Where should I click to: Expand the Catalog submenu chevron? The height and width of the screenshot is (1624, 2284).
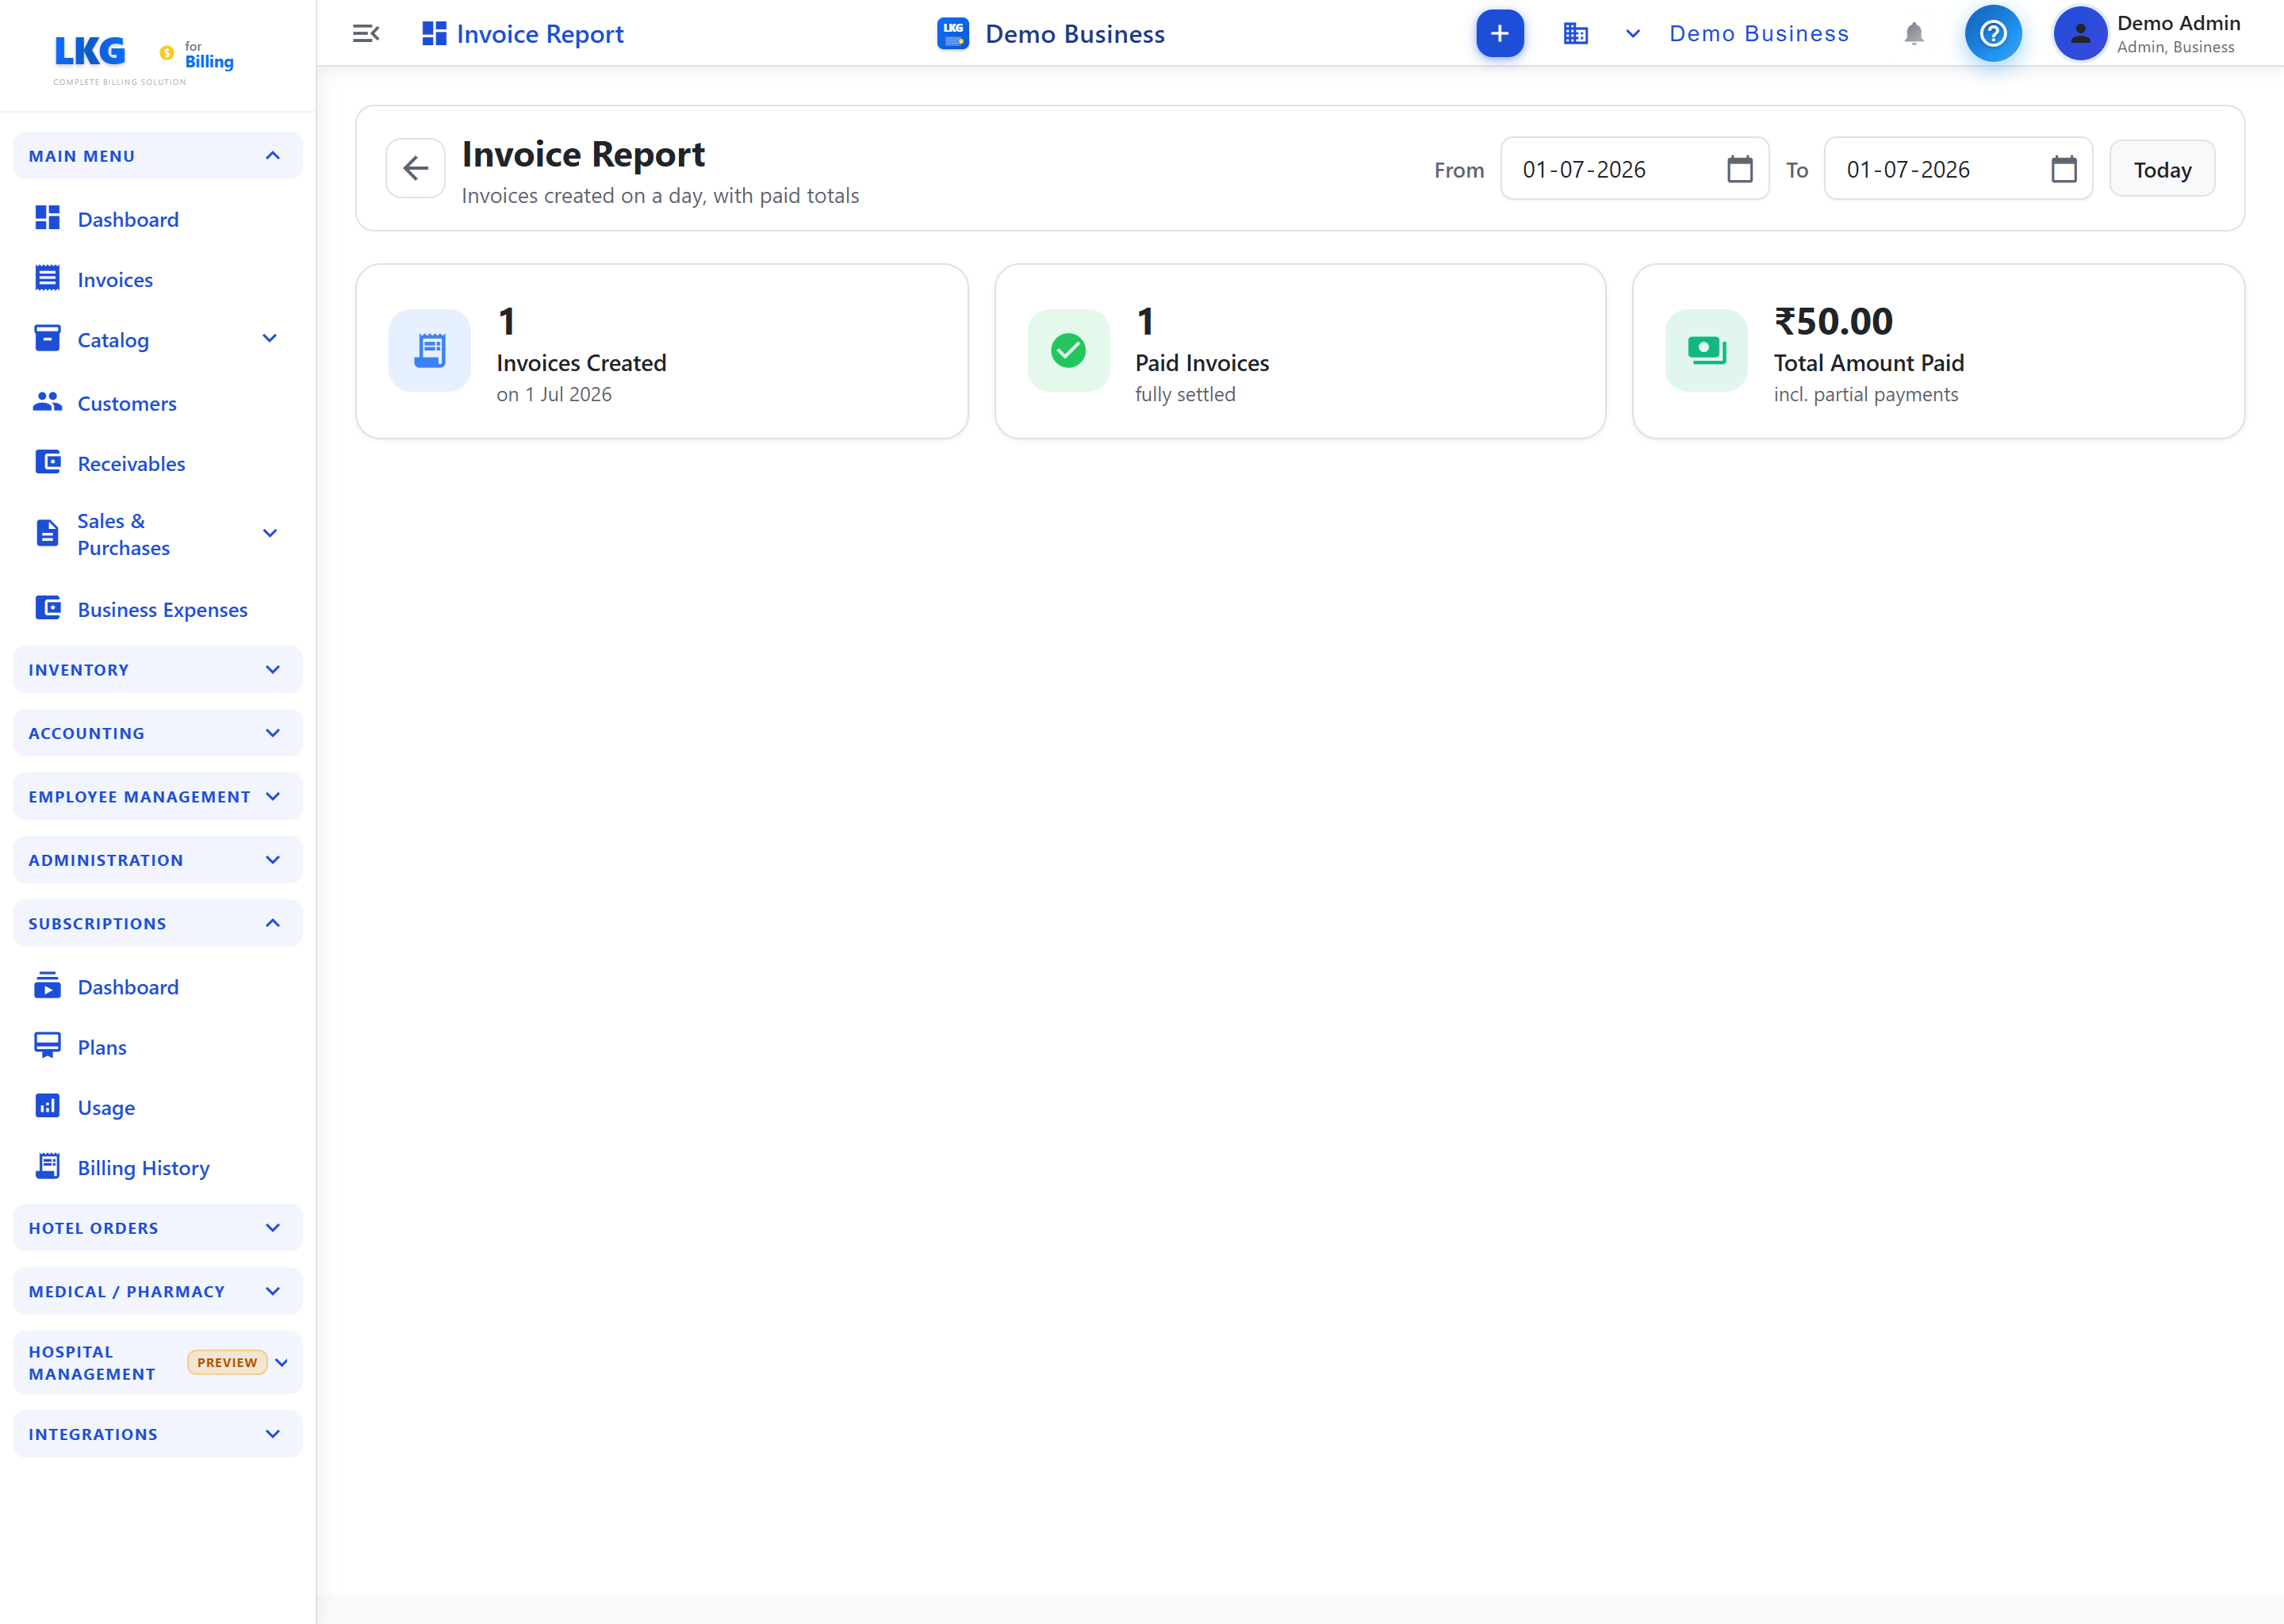click(269, 338)
